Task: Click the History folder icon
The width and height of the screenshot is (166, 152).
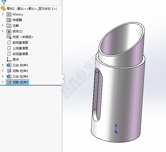Action: pos(9,14)
